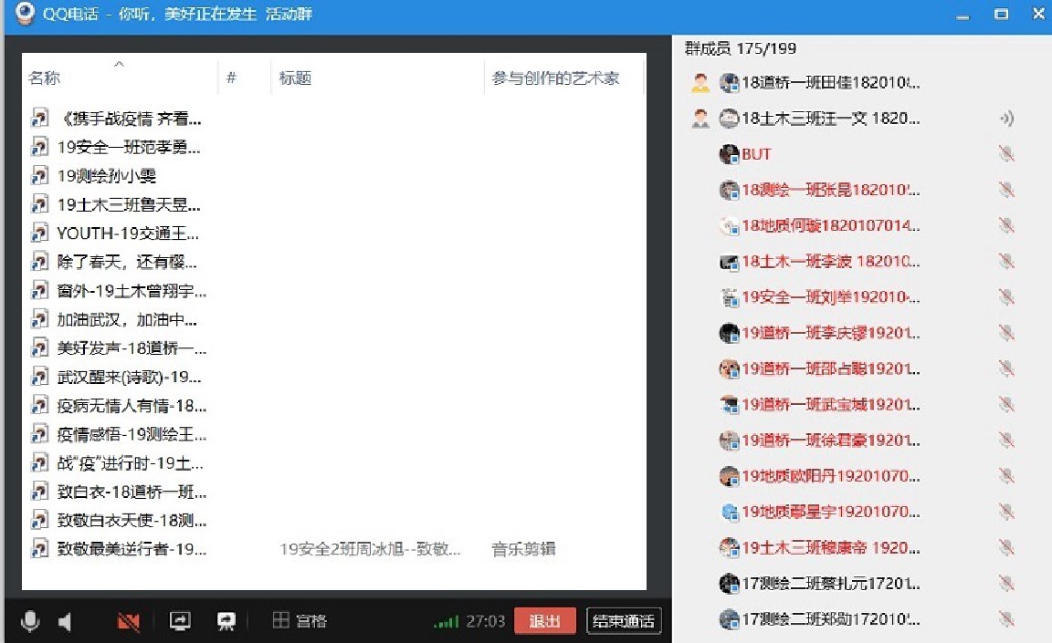Click the # column header
The width and height of the screenshot is (1052, 643).
coord(232,78)
